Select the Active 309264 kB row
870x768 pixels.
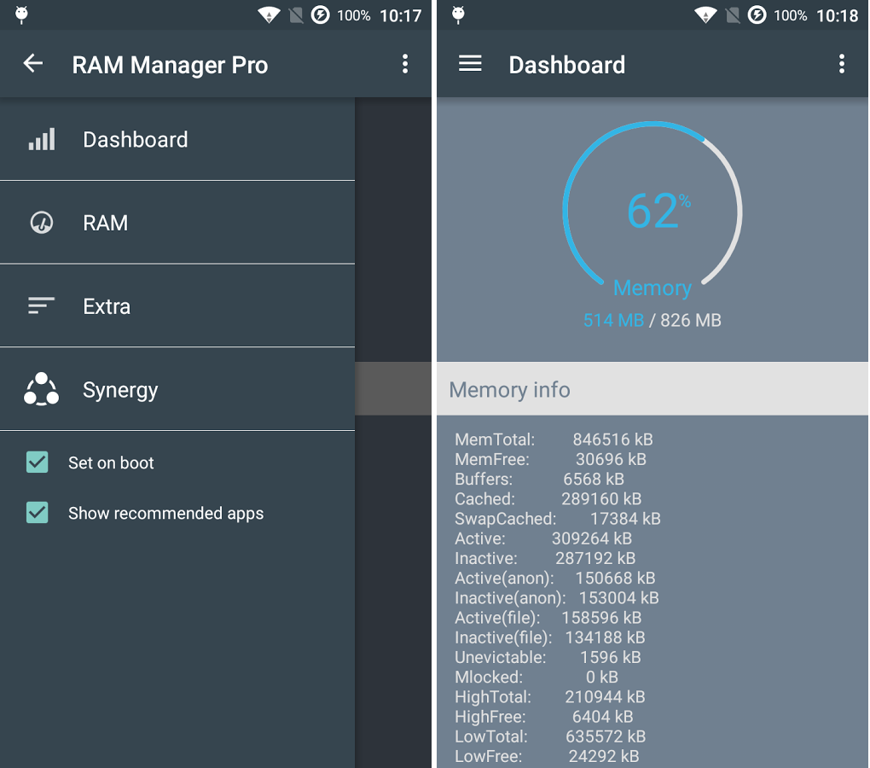click(543, 538)
